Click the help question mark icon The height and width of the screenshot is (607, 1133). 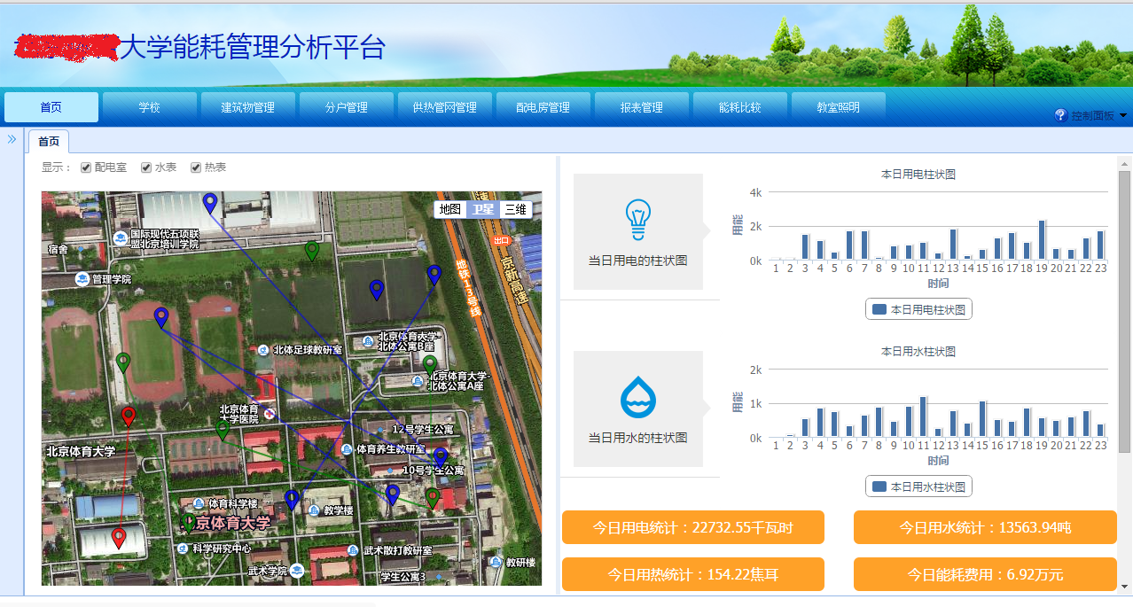pos(1060,115)
